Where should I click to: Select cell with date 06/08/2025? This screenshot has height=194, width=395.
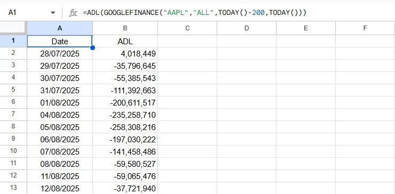(x=60, y=139)
